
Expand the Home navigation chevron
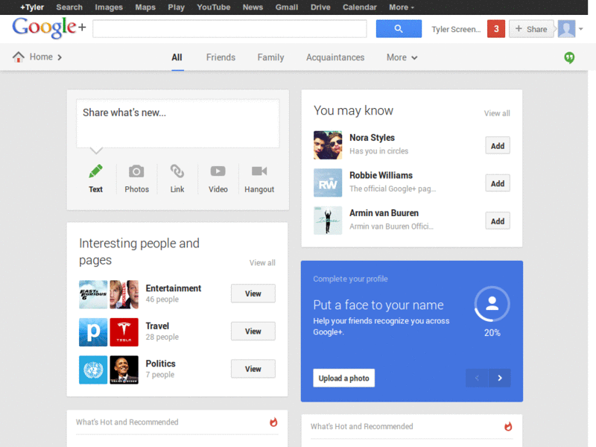coord(60,57)
